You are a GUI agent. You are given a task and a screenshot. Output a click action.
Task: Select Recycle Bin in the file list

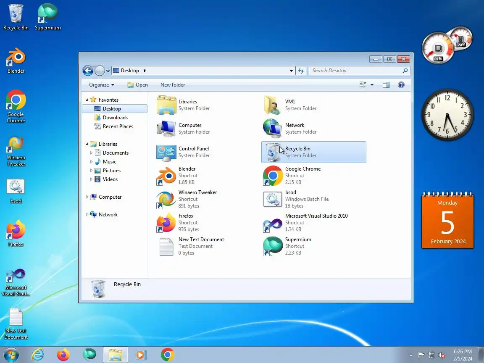pyautogui.click(x=313, y=152)
